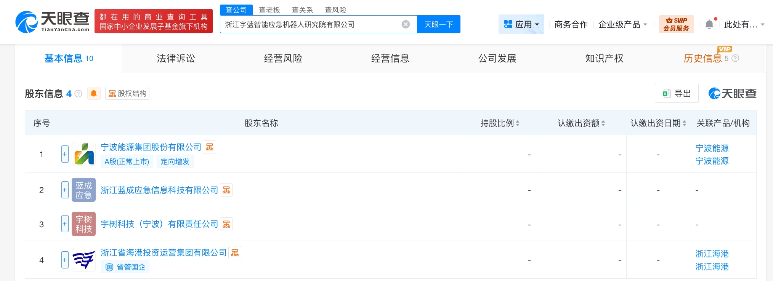This screenshot has height=281, width=773.
Task: Click the 导出 export button
Action: (x=677, y=93)
